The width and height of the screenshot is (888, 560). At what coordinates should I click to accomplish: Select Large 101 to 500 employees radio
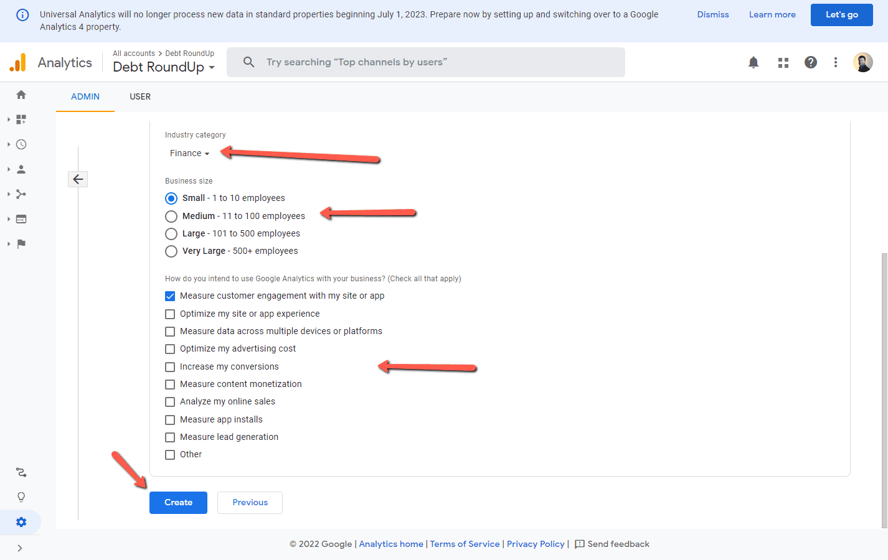click(171, 234)
